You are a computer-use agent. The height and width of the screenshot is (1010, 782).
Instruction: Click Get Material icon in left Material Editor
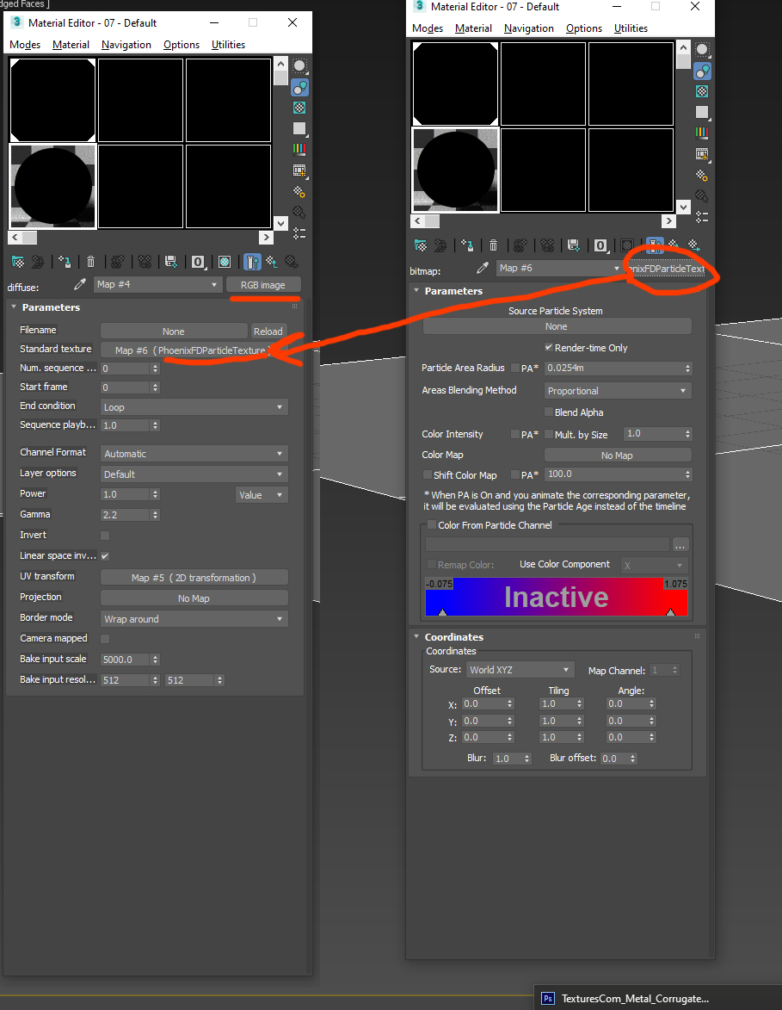click(x=18, y=262)
